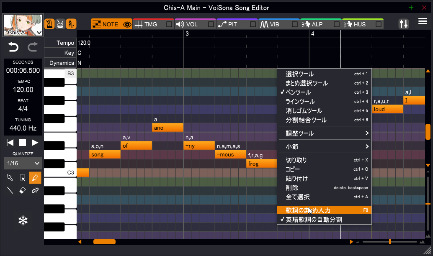Open the 1/16 quantize dropdown
This screenshot has height=256, width=433.
click(x=23, y=163)
